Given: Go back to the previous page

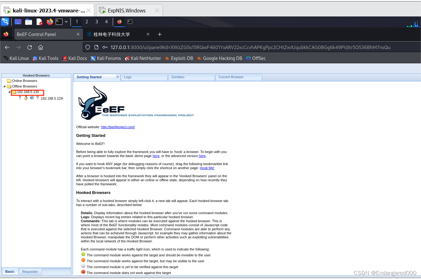Looking at the screenshot, I should [x=7, y=47].
